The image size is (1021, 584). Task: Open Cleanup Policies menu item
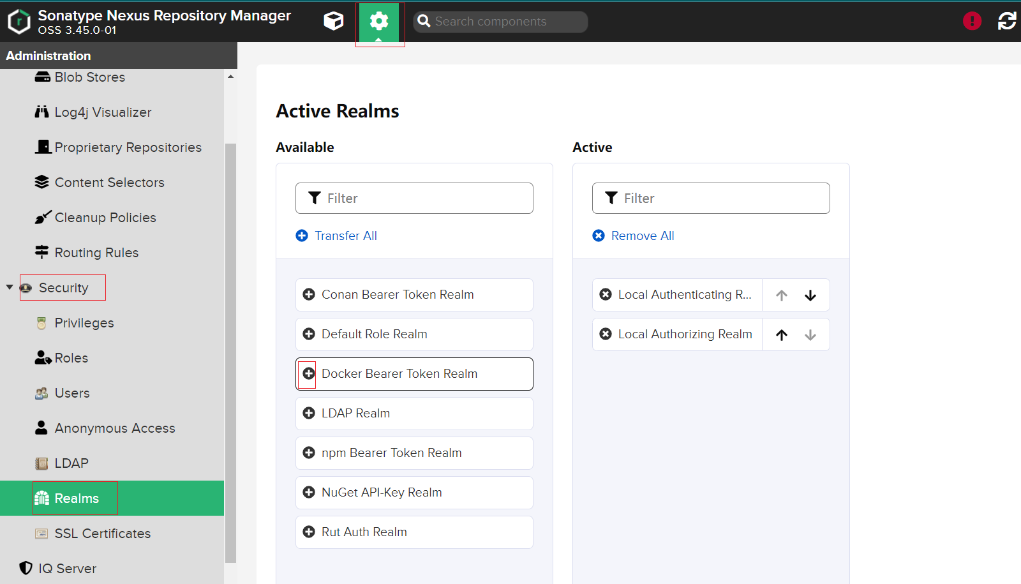(95, 217)
